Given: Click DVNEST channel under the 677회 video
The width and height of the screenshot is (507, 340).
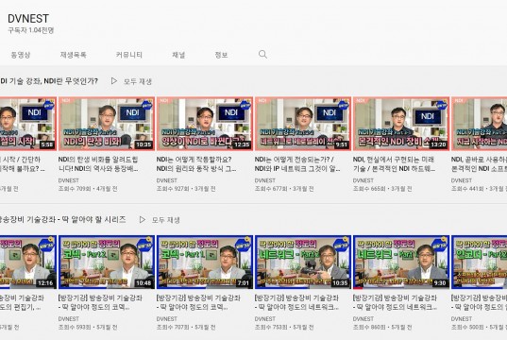Looking at the screenshot, I should tap(265, 180).
